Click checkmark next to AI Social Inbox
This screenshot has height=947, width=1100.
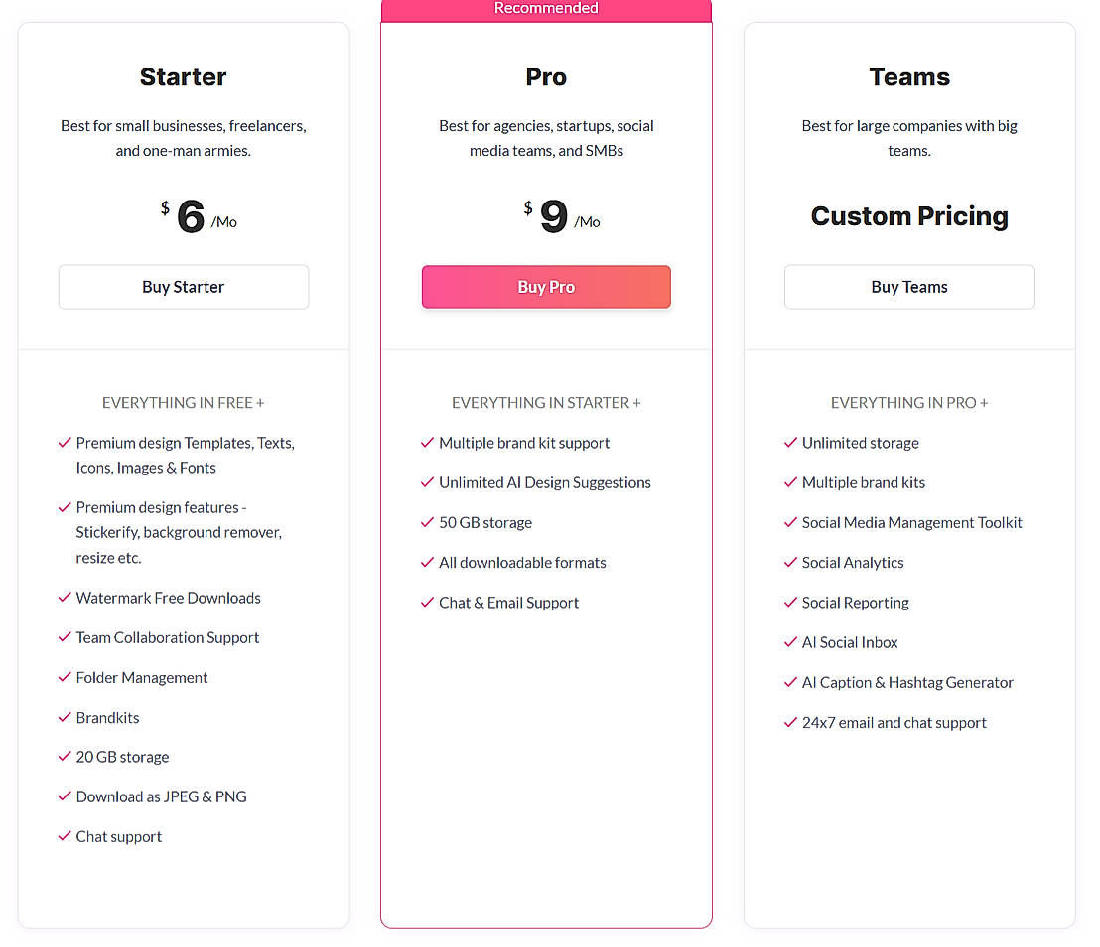click(791, 642)
